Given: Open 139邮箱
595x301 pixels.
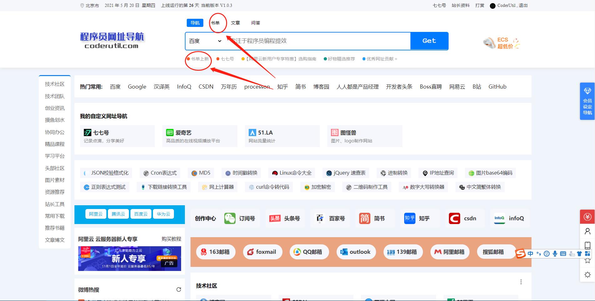Looking at the screenshot, I should [x=403, y=252].
